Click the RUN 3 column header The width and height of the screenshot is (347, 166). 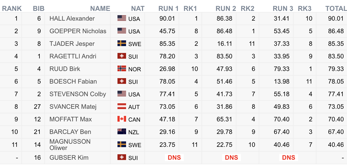pyautogui.click(x=283, y=9)
